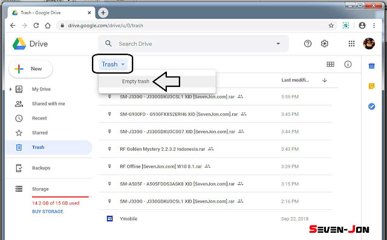
Task: Click the 3:43 PM modified time
Action: click(290, 149)
